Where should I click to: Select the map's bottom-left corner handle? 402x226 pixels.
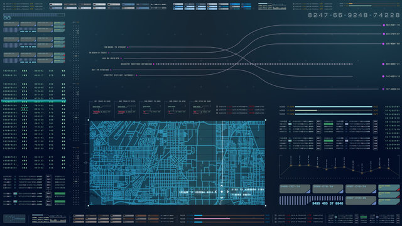point(89,205)
